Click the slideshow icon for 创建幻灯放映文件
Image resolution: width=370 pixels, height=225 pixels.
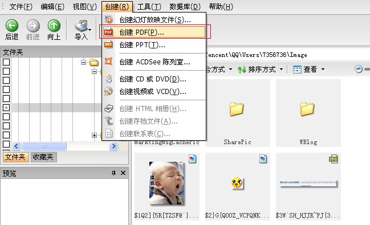(x=109, y=19)
